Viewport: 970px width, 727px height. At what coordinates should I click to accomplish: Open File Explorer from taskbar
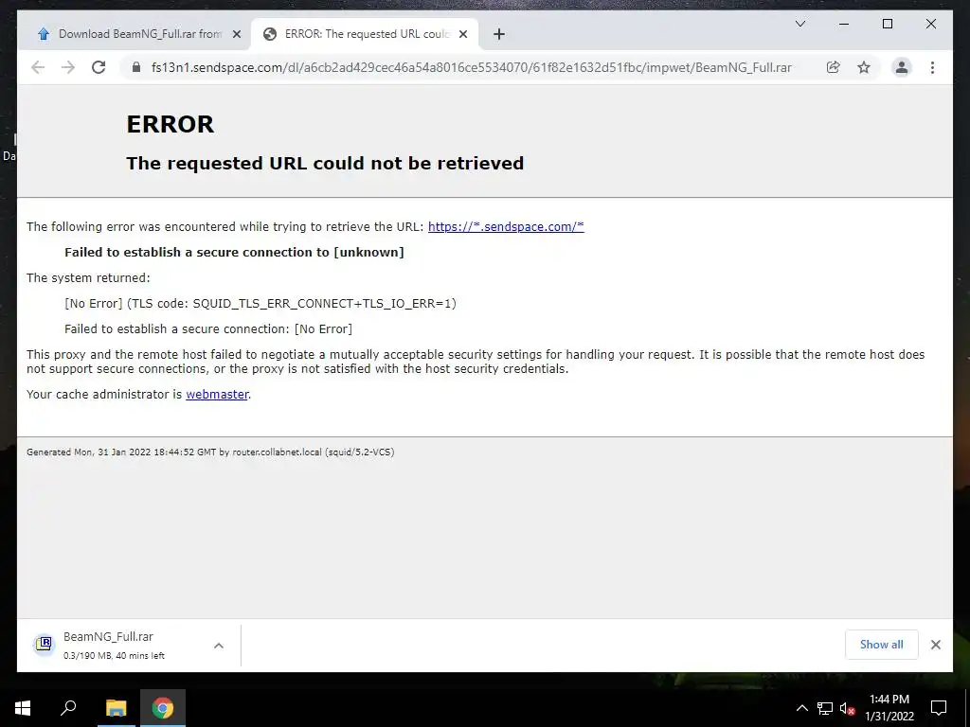point(116,708)
